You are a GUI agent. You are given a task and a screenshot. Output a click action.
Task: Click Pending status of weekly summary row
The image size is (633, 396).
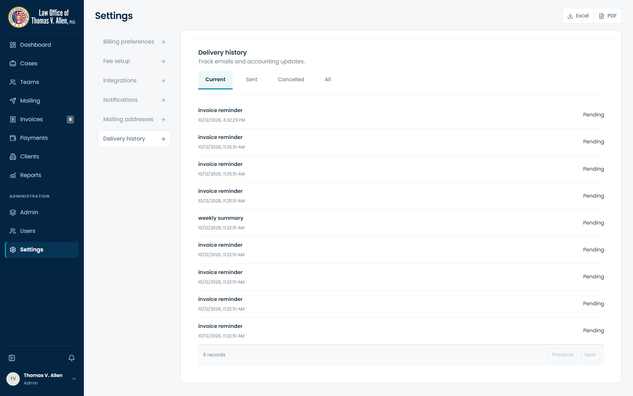coord(593,223)
